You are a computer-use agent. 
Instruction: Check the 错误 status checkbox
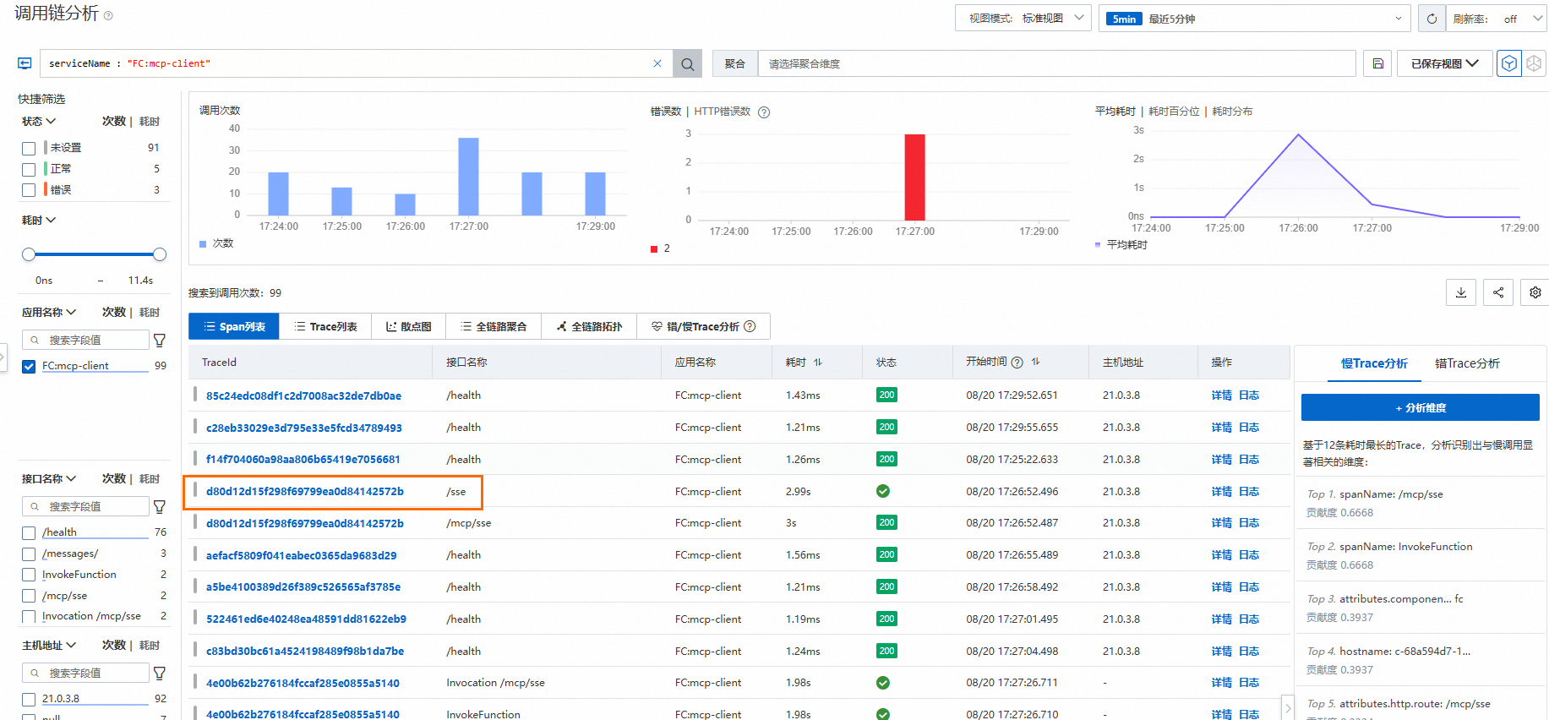click(x=29, y=190)
